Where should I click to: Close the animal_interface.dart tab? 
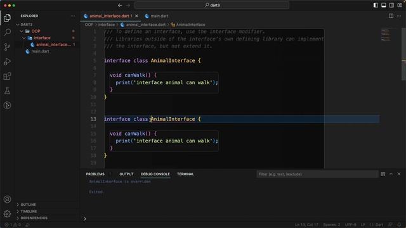pyautogui.click(x=137, y=16)
